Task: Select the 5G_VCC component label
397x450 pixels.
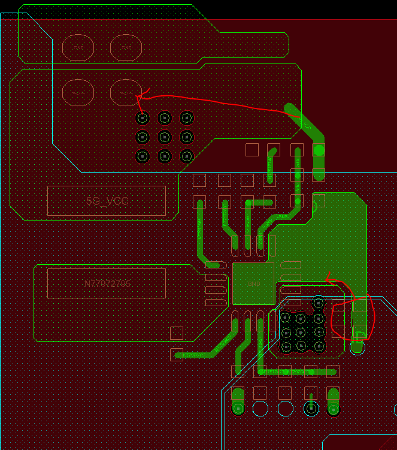Action: (x=107, y=201)
